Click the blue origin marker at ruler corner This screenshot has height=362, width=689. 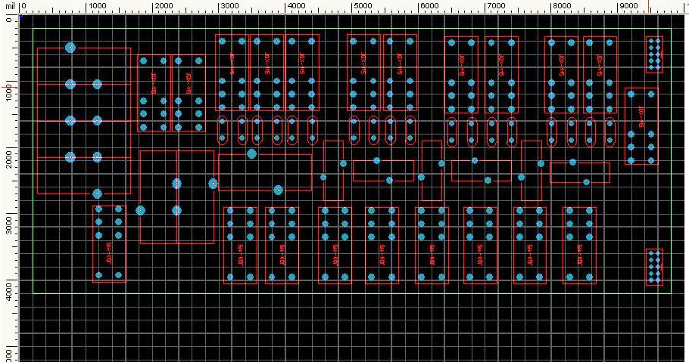[x=20, y=15]
